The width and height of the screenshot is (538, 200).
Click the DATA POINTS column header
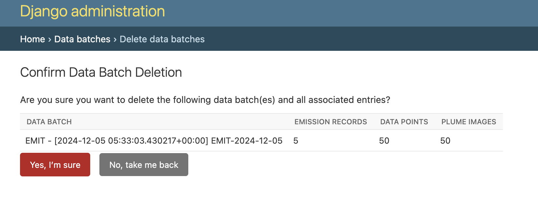pos(404,122)
